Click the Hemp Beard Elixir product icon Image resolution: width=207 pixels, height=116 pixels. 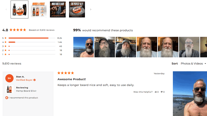pyautogui.click(x=9, y=89)
